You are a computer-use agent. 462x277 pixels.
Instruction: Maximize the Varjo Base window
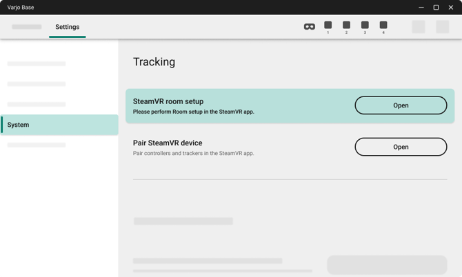pyautogui.click(x=436, y=8)
